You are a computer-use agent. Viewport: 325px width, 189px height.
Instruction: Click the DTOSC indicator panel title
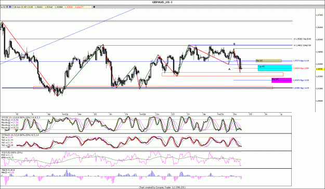click(21, 117)
